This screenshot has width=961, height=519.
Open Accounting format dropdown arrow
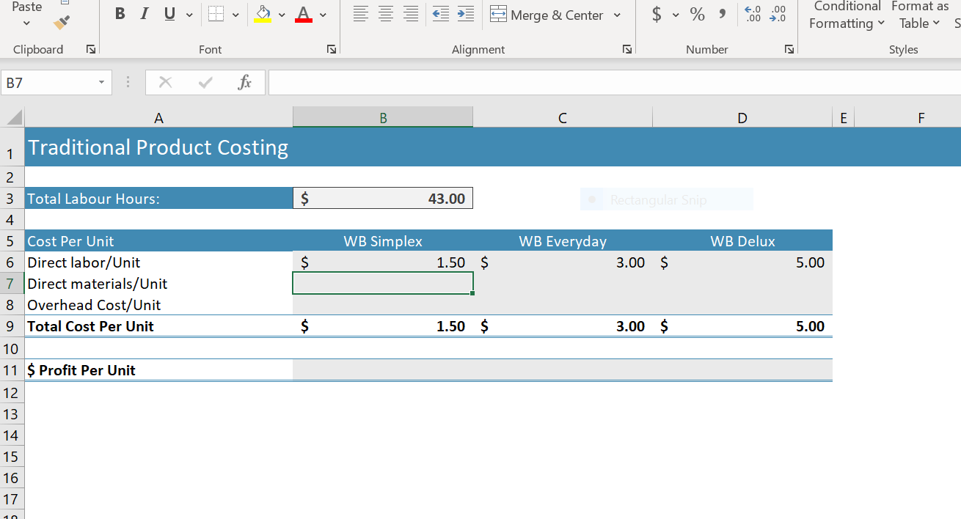coord(676,15)
